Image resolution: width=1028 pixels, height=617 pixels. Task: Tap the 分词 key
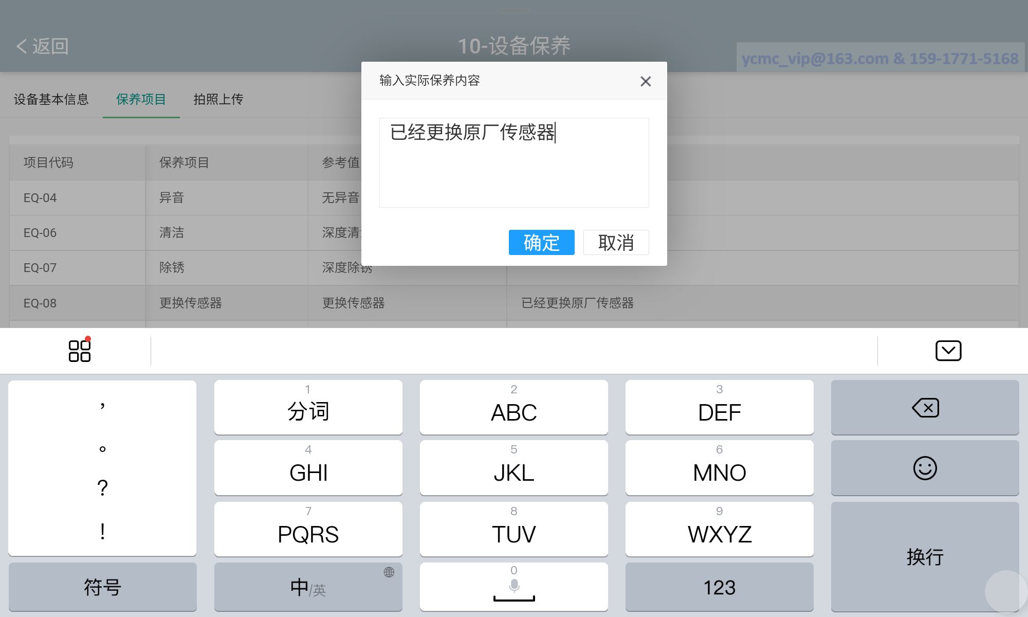click(308, 407)
